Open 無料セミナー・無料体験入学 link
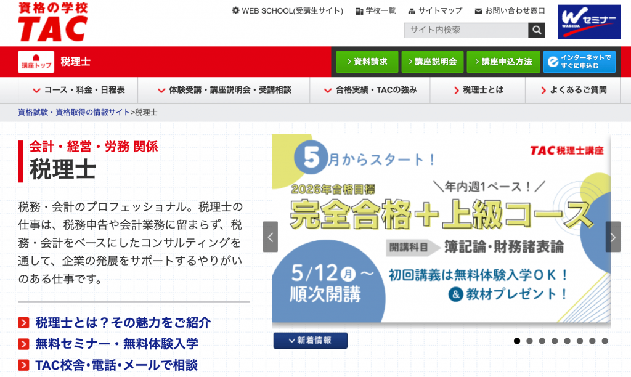 coord(116,344)
